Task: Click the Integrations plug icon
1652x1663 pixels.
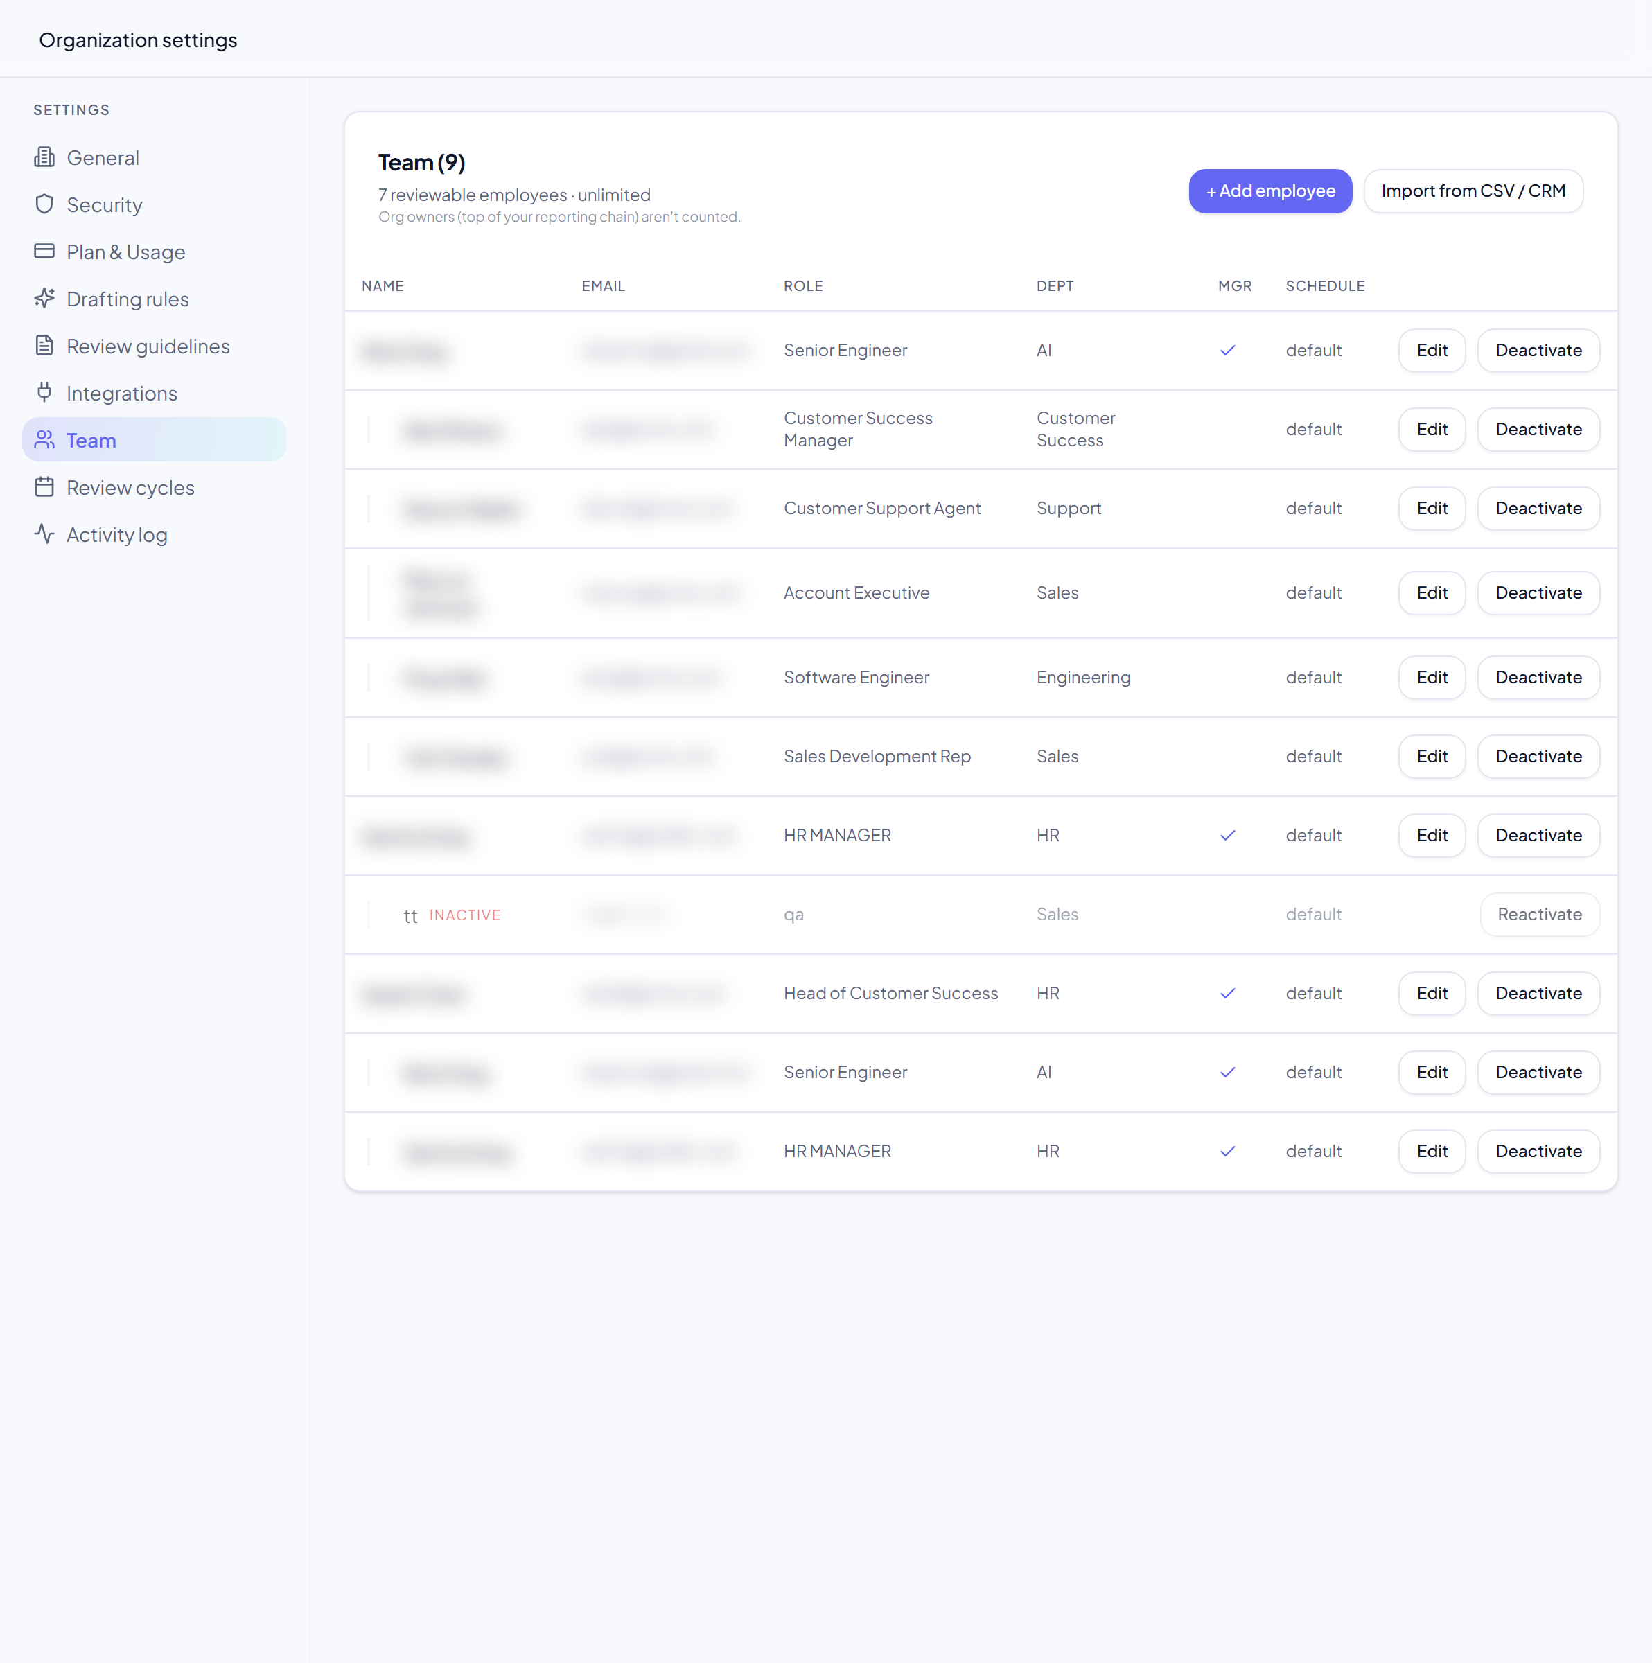Action: click(x=44, y=392)
